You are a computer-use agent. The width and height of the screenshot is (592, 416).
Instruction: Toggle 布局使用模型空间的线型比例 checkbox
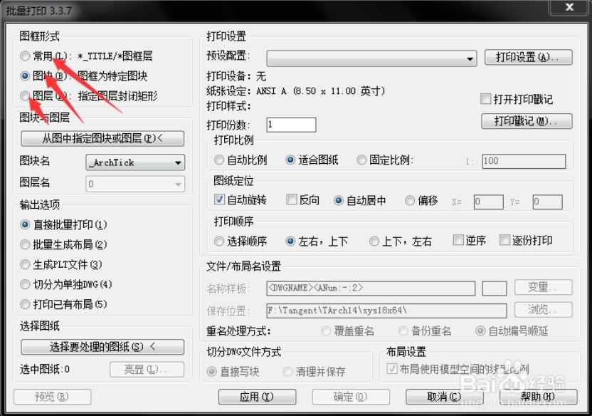[392, 368]
